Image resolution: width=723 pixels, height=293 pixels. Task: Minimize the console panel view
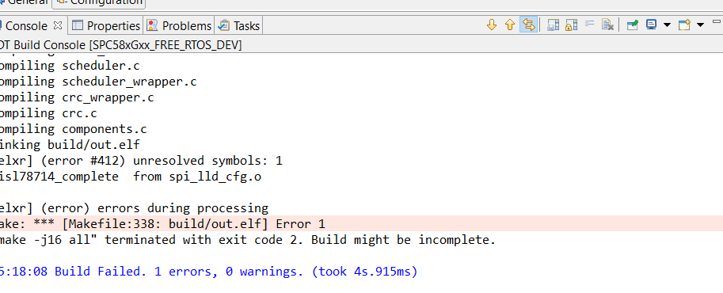[717, 21]
